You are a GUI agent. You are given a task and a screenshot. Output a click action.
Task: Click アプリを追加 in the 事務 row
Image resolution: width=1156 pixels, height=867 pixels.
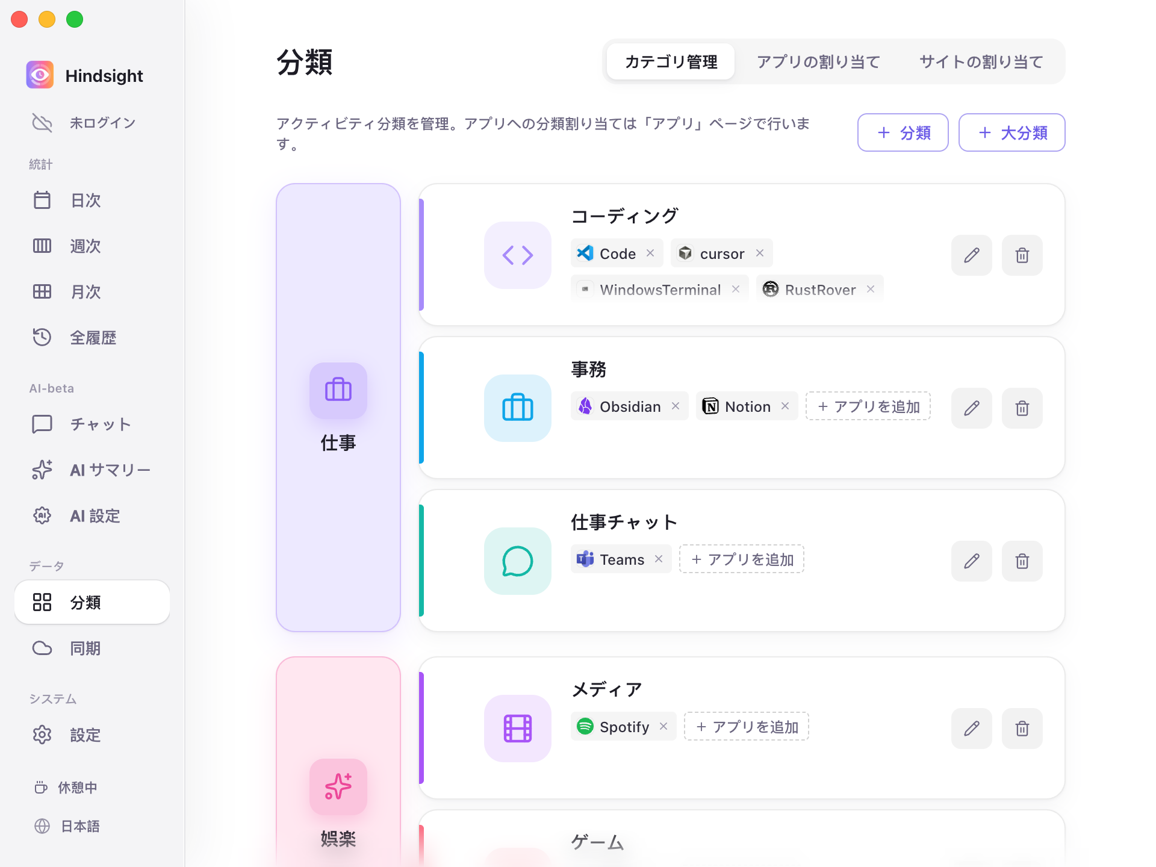click(x=868, y=406)
